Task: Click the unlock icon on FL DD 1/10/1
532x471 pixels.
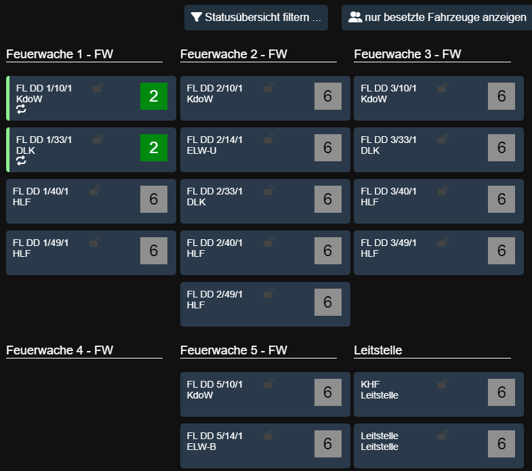Action: tap(98, 87)
